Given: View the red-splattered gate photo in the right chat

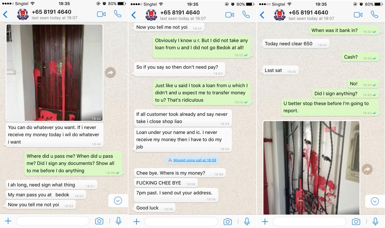Looking at the screenshot, I should coord(311,168).
